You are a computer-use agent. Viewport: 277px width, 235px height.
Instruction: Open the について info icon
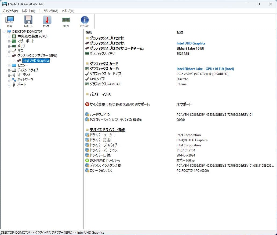(x=85, y=21)
